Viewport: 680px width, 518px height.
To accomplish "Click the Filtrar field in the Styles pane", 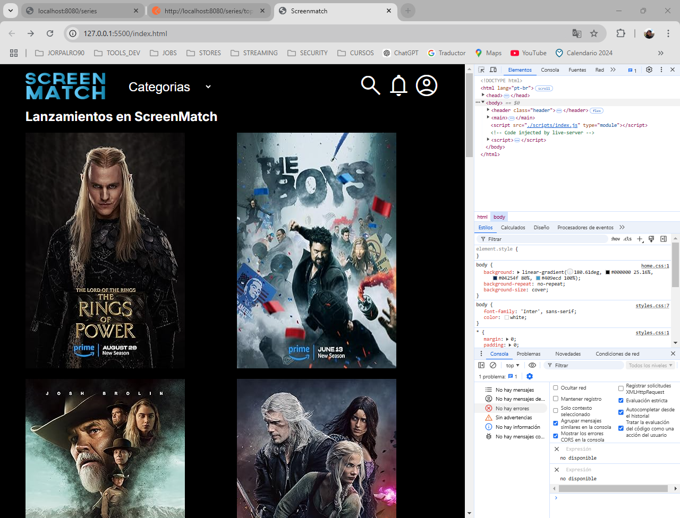I will pos(542,239).
